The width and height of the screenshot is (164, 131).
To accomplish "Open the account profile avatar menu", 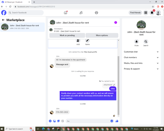I will point(158,13).
